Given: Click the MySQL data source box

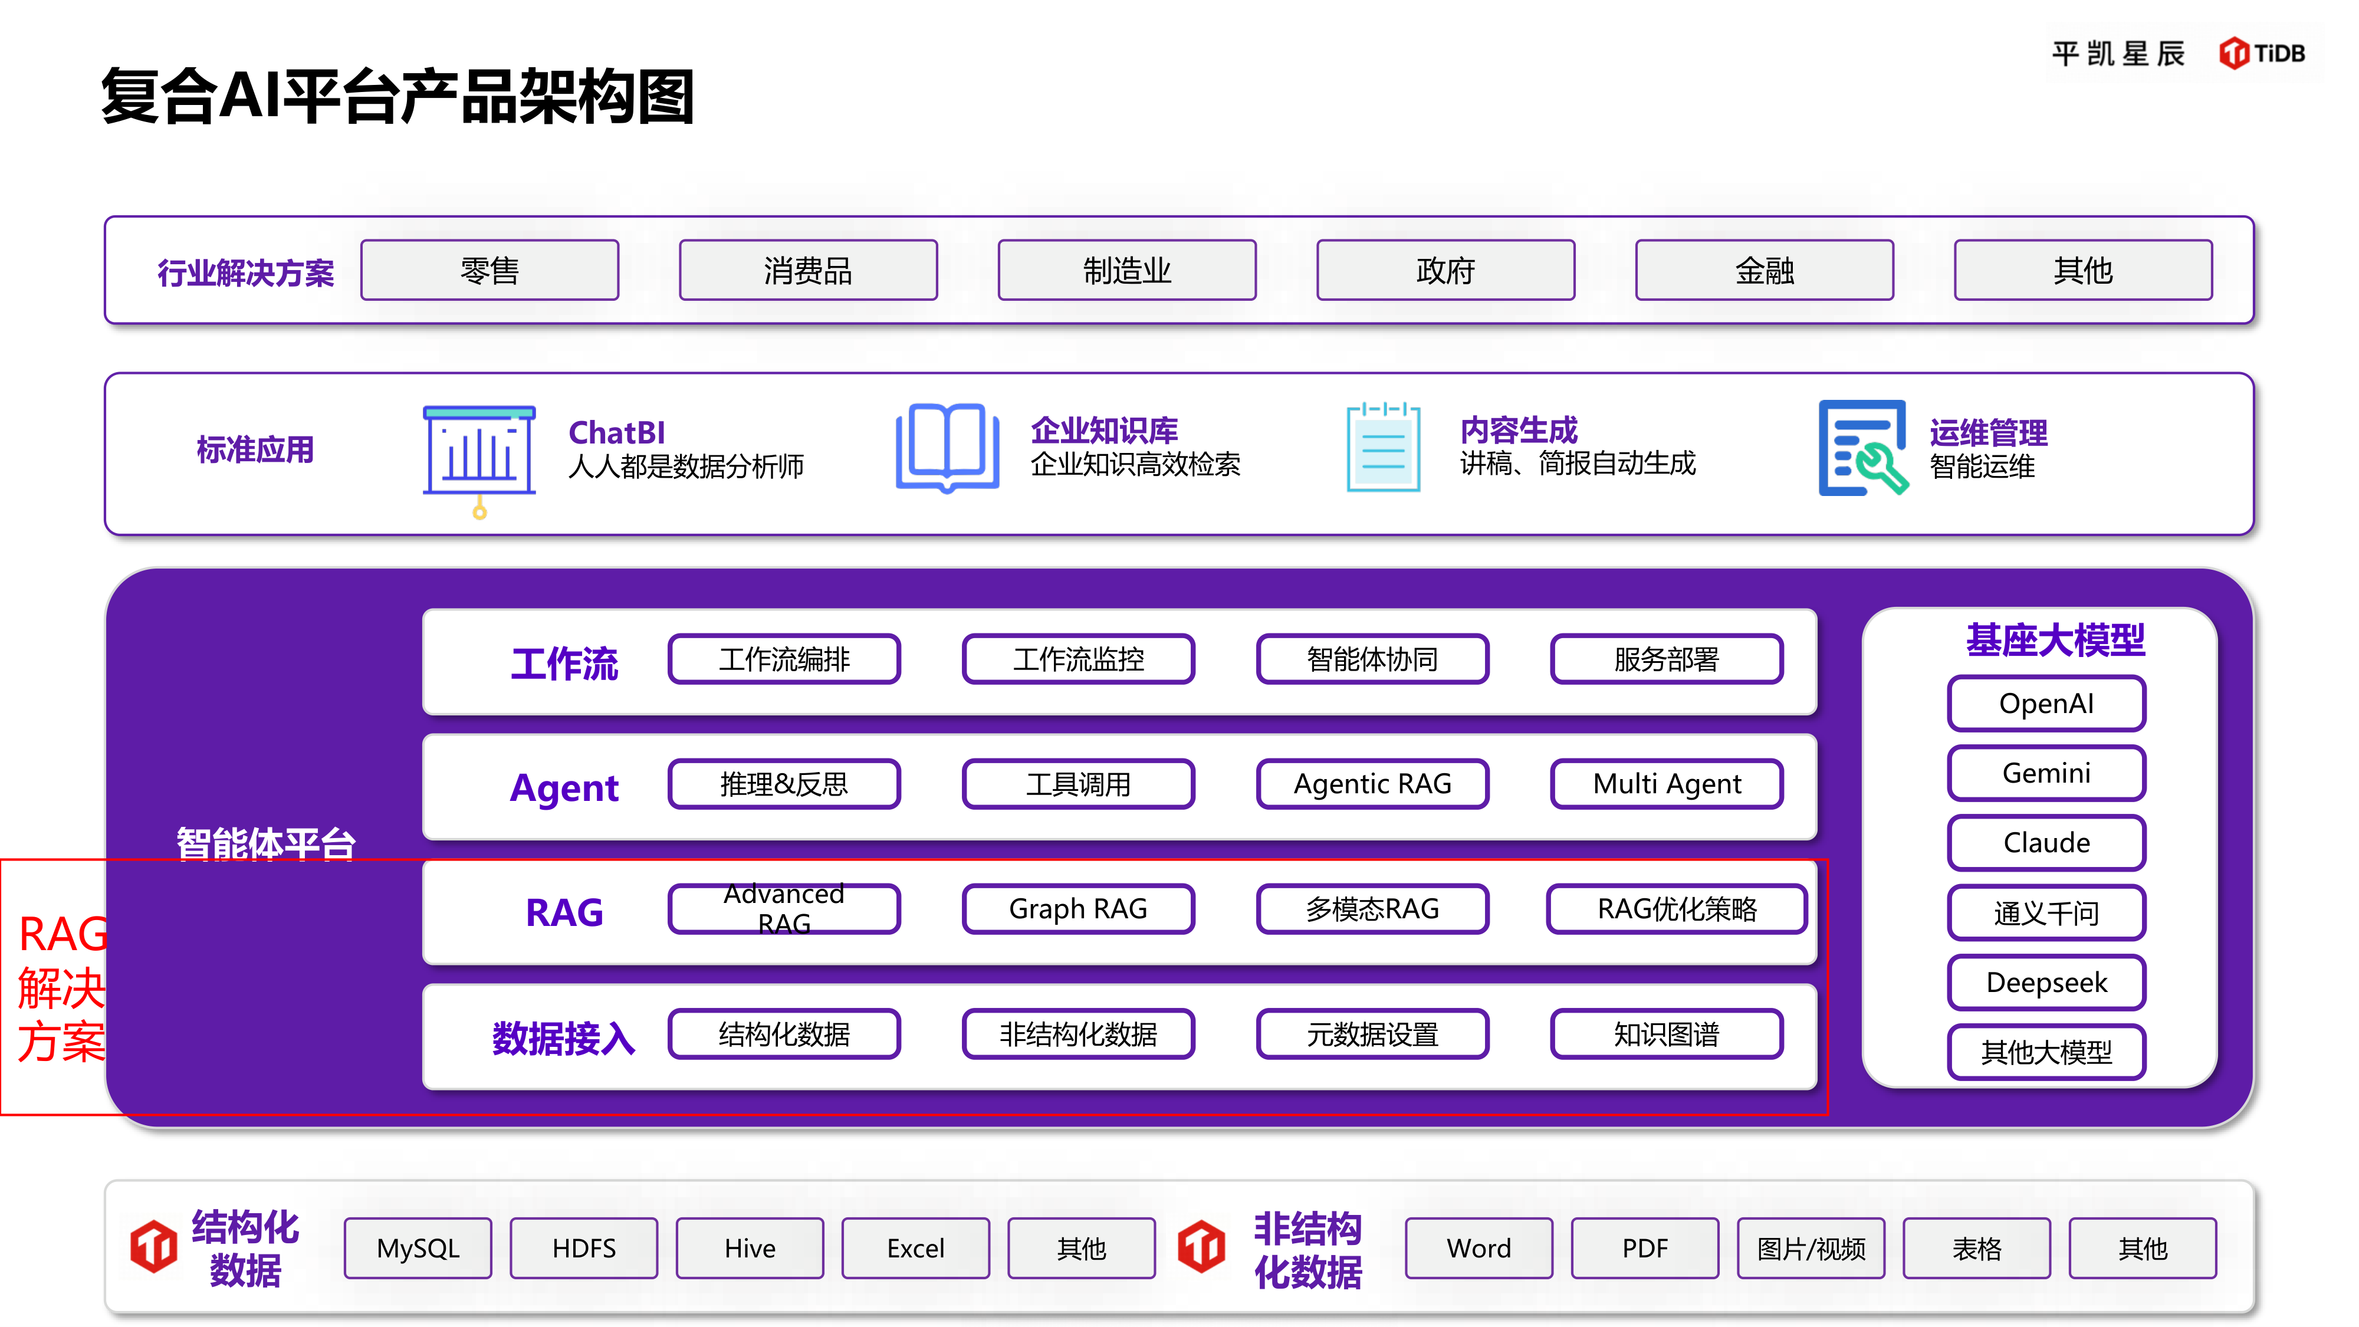Looking at the screenshot, I should point(418,1247).
